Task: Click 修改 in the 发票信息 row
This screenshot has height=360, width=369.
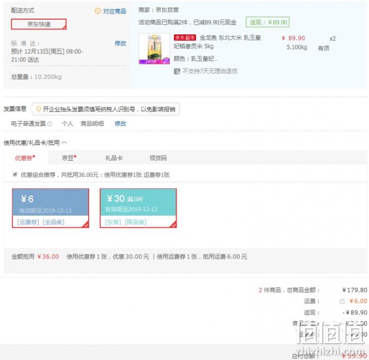Action: (120, 123)
